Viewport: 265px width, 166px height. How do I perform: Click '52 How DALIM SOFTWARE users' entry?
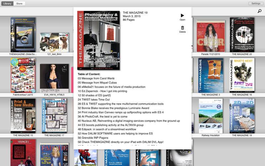click(115, 133)
